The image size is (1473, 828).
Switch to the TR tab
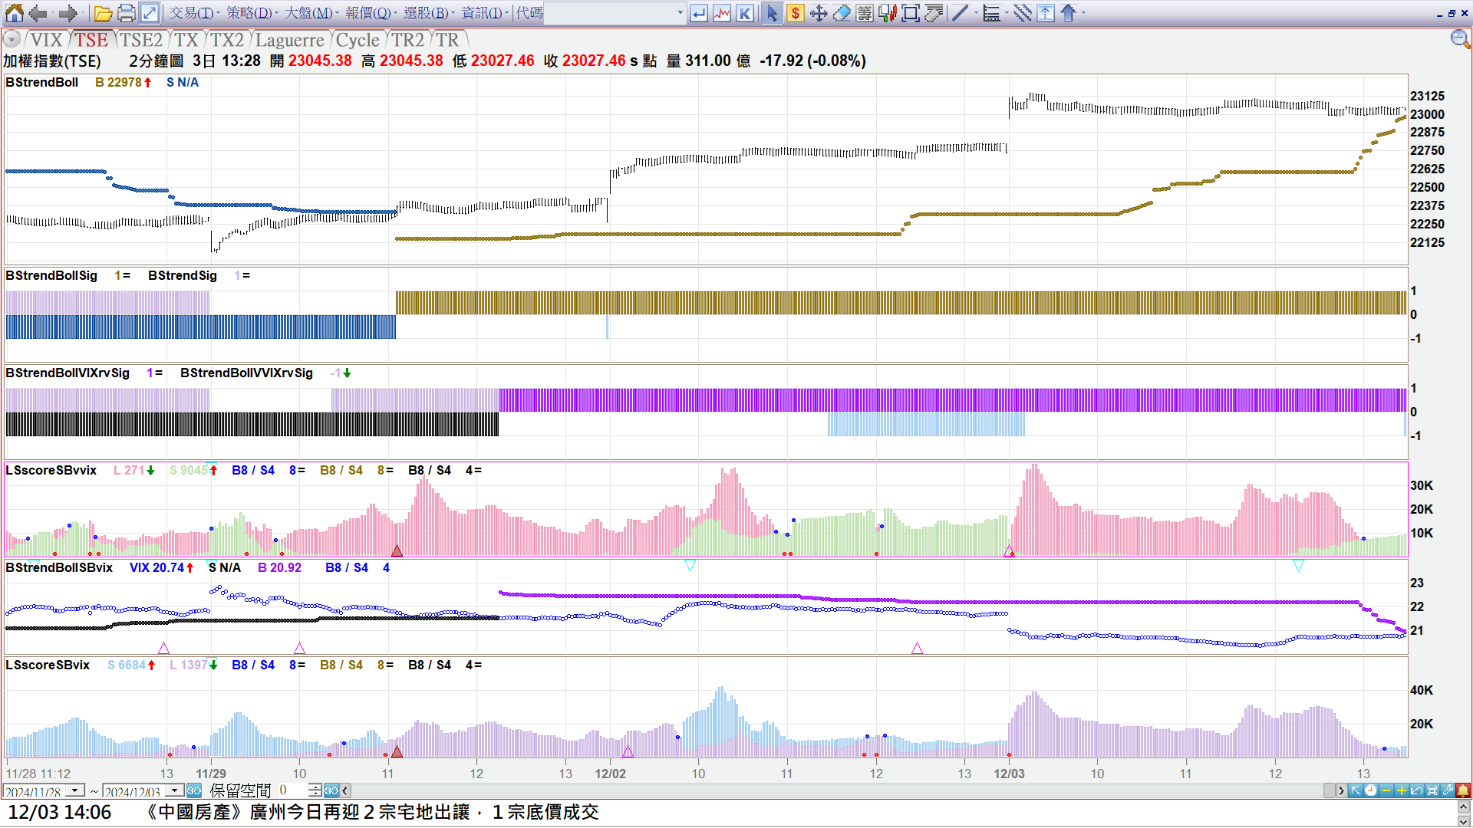448,40
